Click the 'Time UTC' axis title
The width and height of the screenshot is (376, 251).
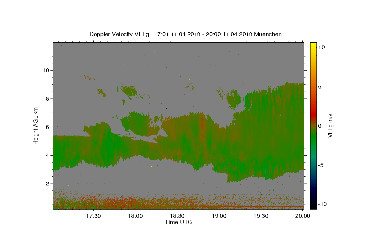178,222
